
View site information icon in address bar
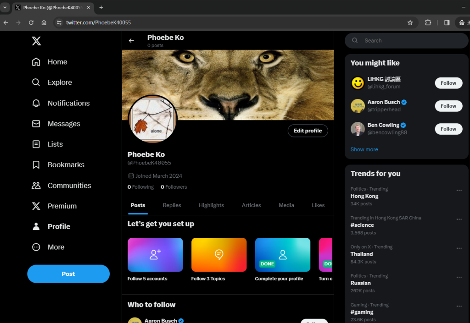pyautogui.click(x=59, y=22)
